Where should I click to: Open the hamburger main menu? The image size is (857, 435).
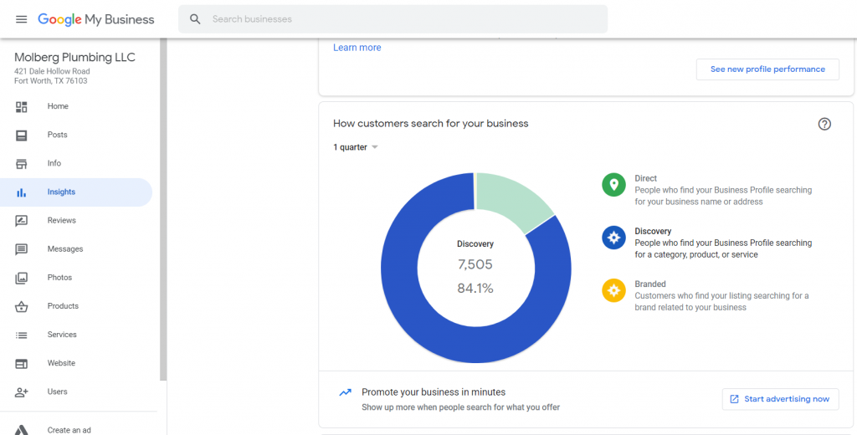[x=21, y=19]
